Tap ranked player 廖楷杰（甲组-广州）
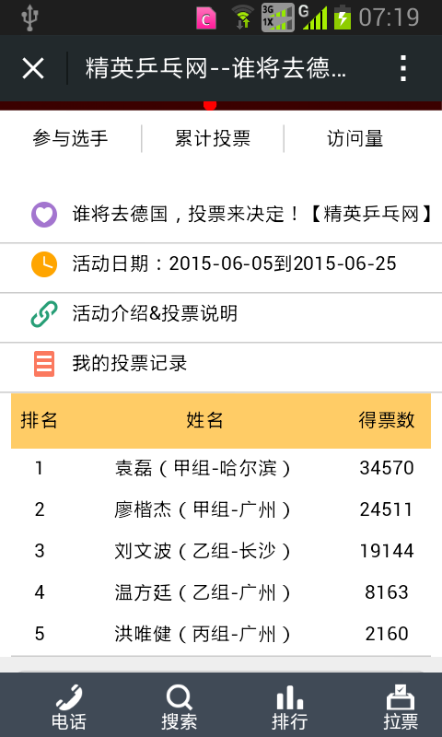This screenshot has height=737, width=442. tap(204, 509)
